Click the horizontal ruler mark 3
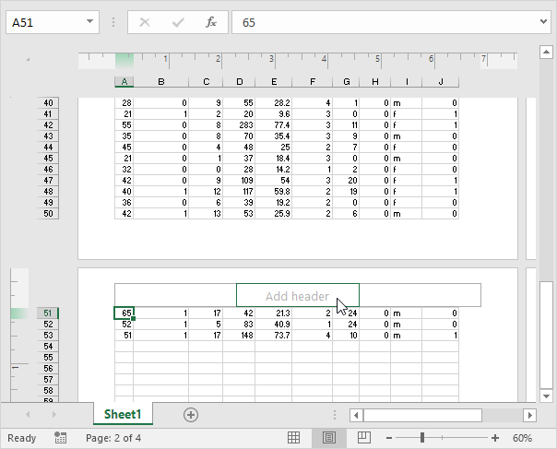Screen dimensions: 557x449 (x=271, y=59)
